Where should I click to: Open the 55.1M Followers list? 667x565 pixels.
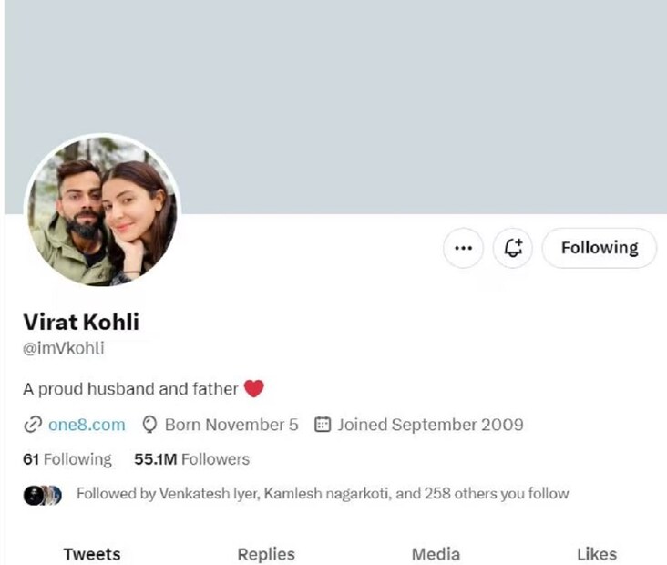(191, 459)
